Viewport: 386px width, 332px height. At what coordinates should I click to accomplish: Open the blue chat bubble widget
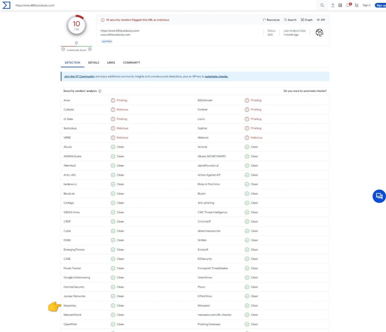(379, 196)
